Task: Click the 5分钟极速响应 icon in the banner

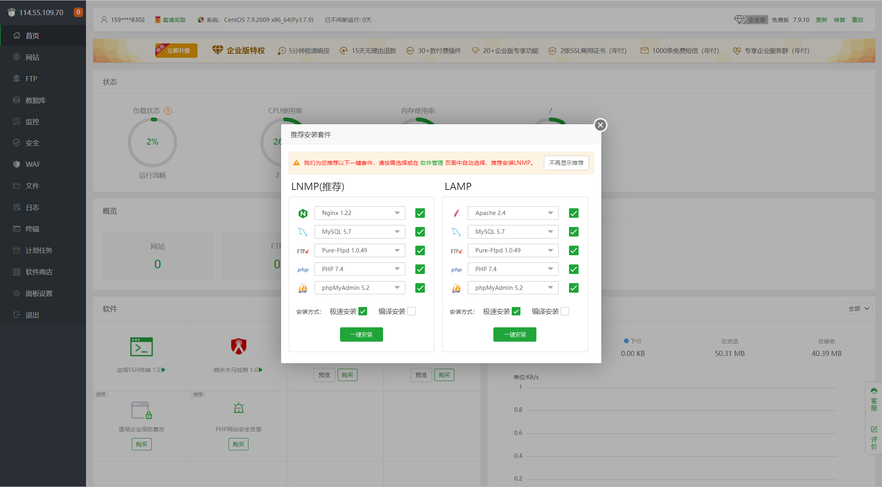Action: (282, 51)
